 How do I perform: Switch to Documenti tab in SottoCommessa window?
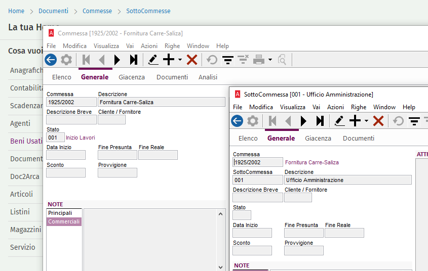point(359,139)
